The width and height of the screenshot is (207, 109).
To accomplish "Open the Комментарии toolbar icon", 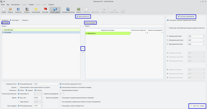I will point(36,10).
